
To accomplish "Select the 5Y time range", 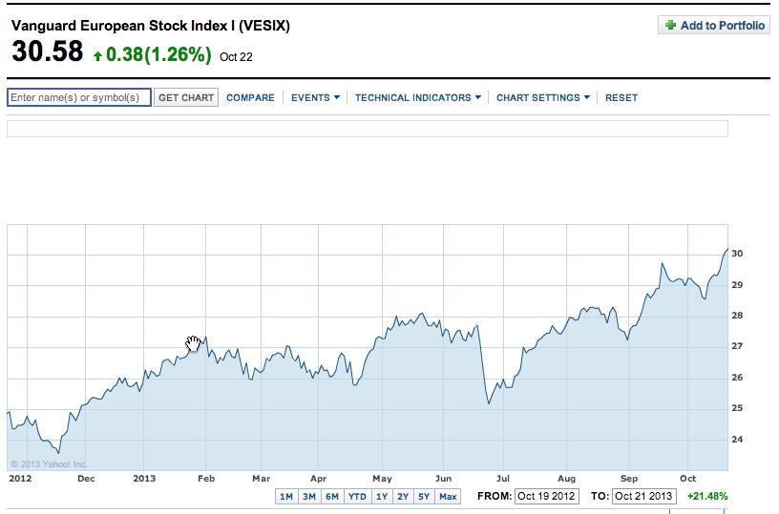I will [x=423, y=496].
